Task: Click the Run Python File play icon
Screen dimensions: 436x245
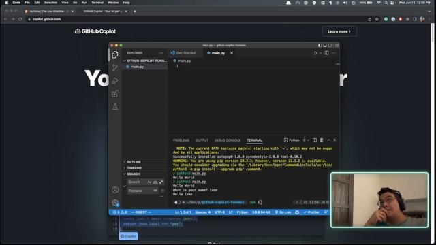Action: (315, 53)
